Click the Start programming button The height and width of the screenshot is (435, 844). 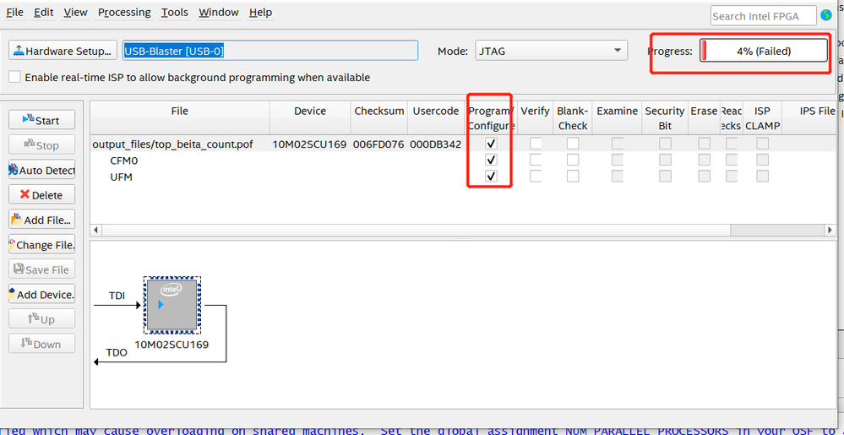coord(42,120)
